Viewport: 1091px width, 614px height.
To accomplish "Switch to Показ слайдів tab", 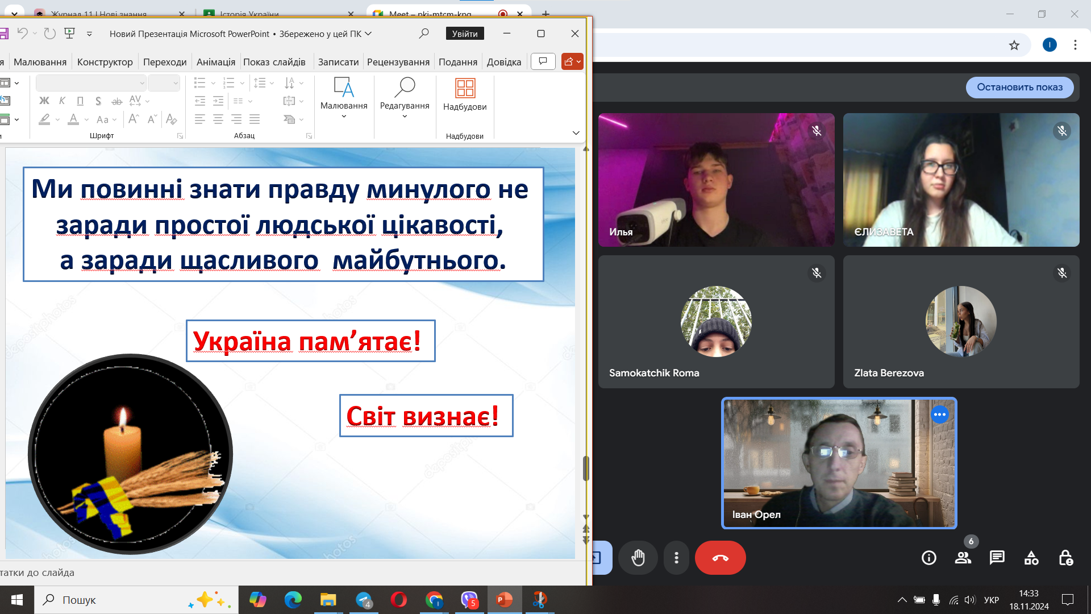I will (x=274, y=62).
